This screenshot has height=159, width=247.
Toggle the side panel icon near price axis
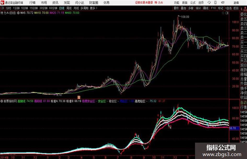coord(227,13)
